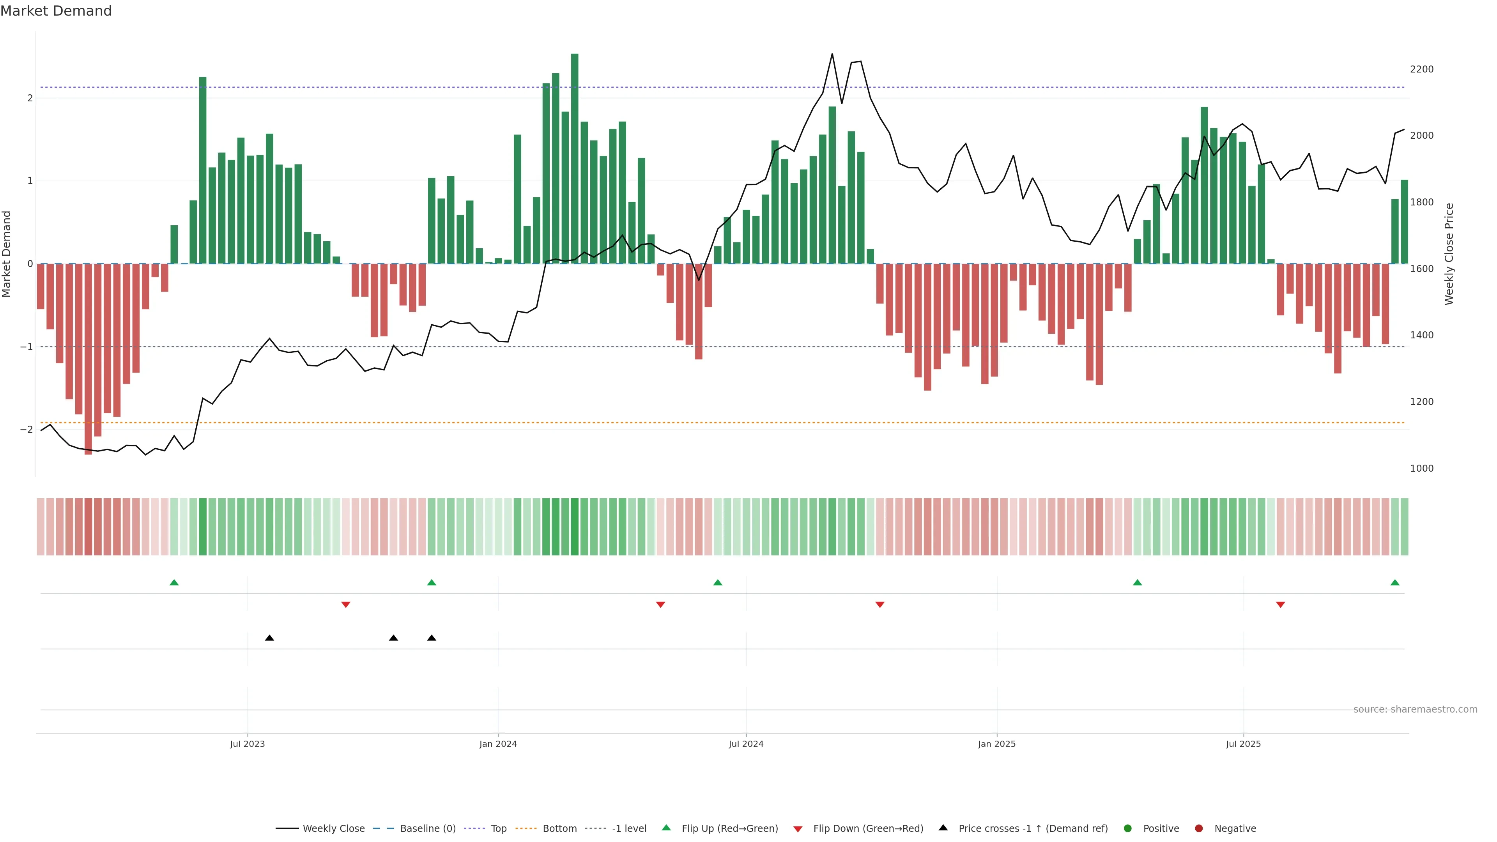Click the Jan 2024 axis label
The height and width of the screenshot is (842, 1497).
click(498, 744)
